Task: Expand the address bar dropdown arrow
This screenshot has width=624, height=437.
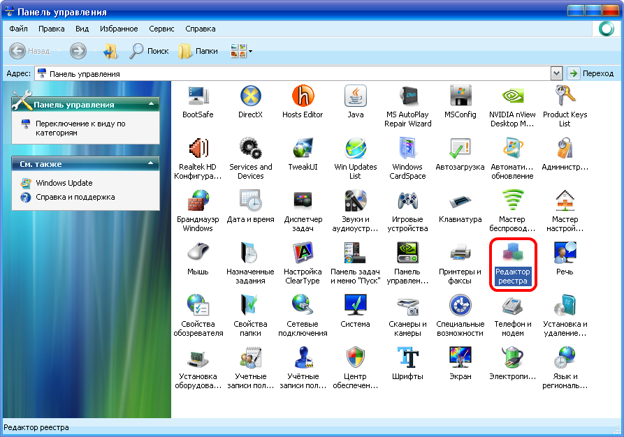Action: 556,73
